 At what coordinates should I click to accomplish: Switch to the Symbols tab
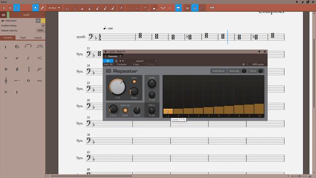pyautogui.click(x=8, y=38)
